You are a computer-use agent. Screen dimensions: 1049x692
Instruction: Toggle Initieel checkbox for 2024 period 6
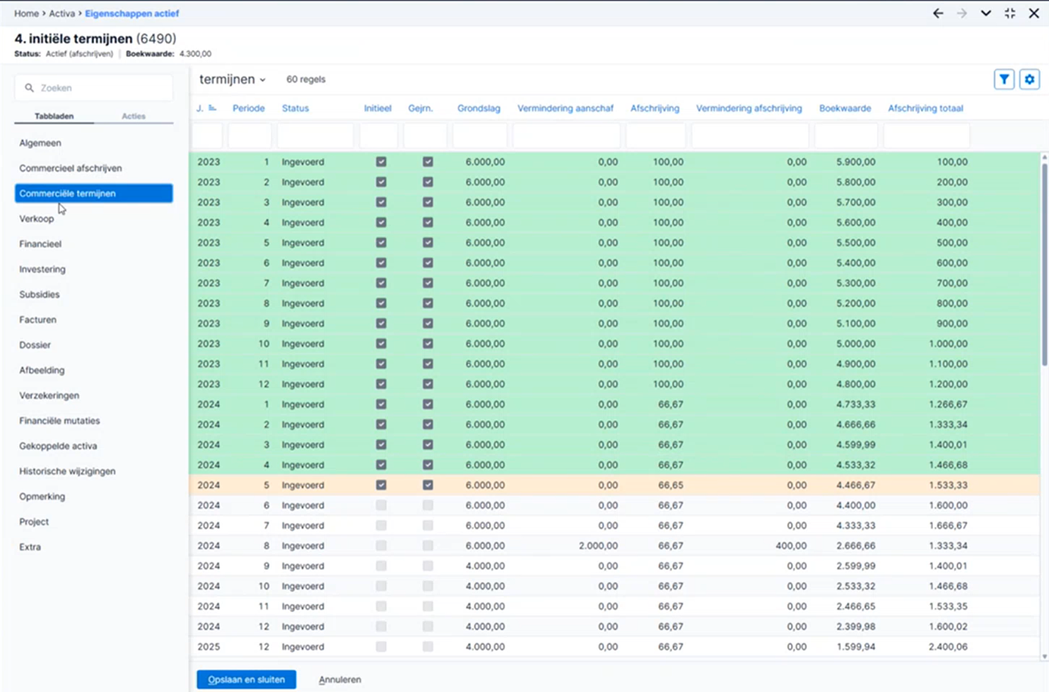pos(381,505)
